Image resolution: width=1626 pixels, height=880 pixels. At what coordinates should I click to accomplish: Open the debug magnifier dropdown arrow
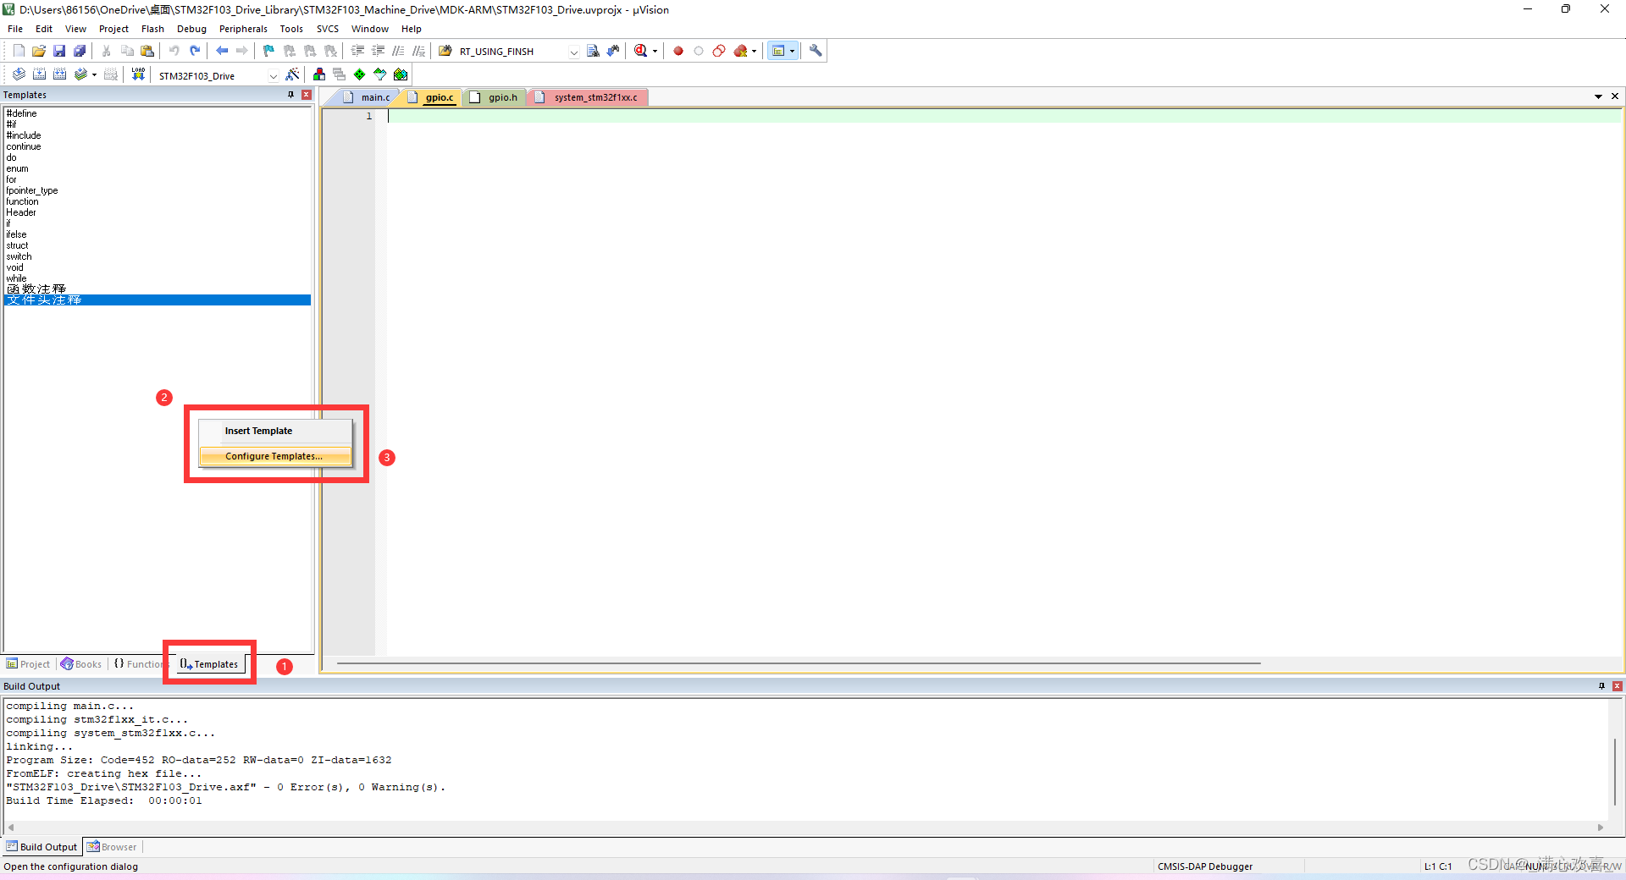pyautogui.click(x=655, y=51)
